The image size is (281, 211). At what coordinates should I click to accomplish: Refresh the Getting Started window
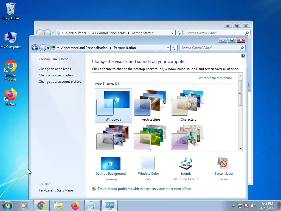pos(179,33)
